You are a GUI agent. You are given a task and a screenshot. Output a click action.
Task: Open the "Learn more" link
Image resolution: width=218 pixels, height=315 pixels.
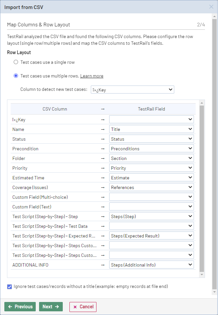91,76
